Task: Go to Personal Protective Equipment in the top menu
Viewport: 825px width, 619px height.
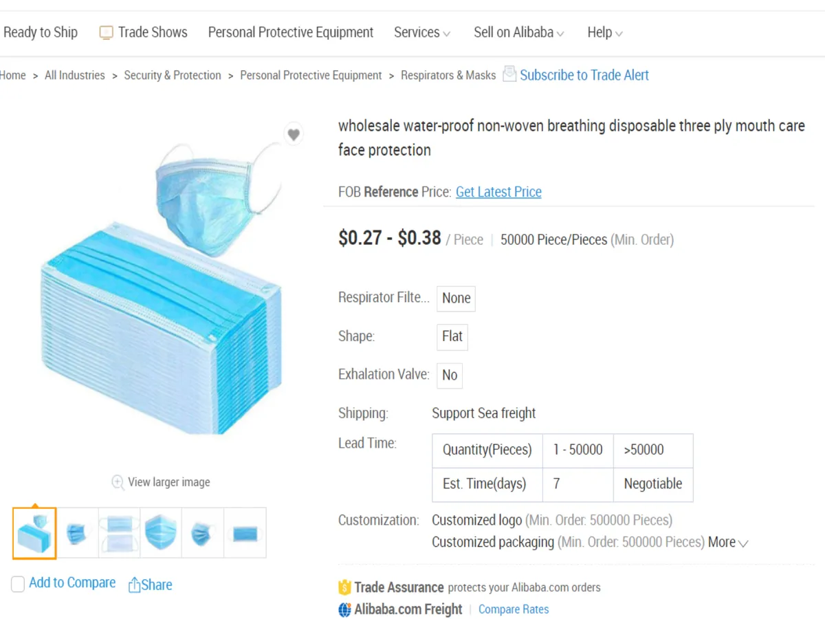Action: pyautogui.click(x=291, y=32)
